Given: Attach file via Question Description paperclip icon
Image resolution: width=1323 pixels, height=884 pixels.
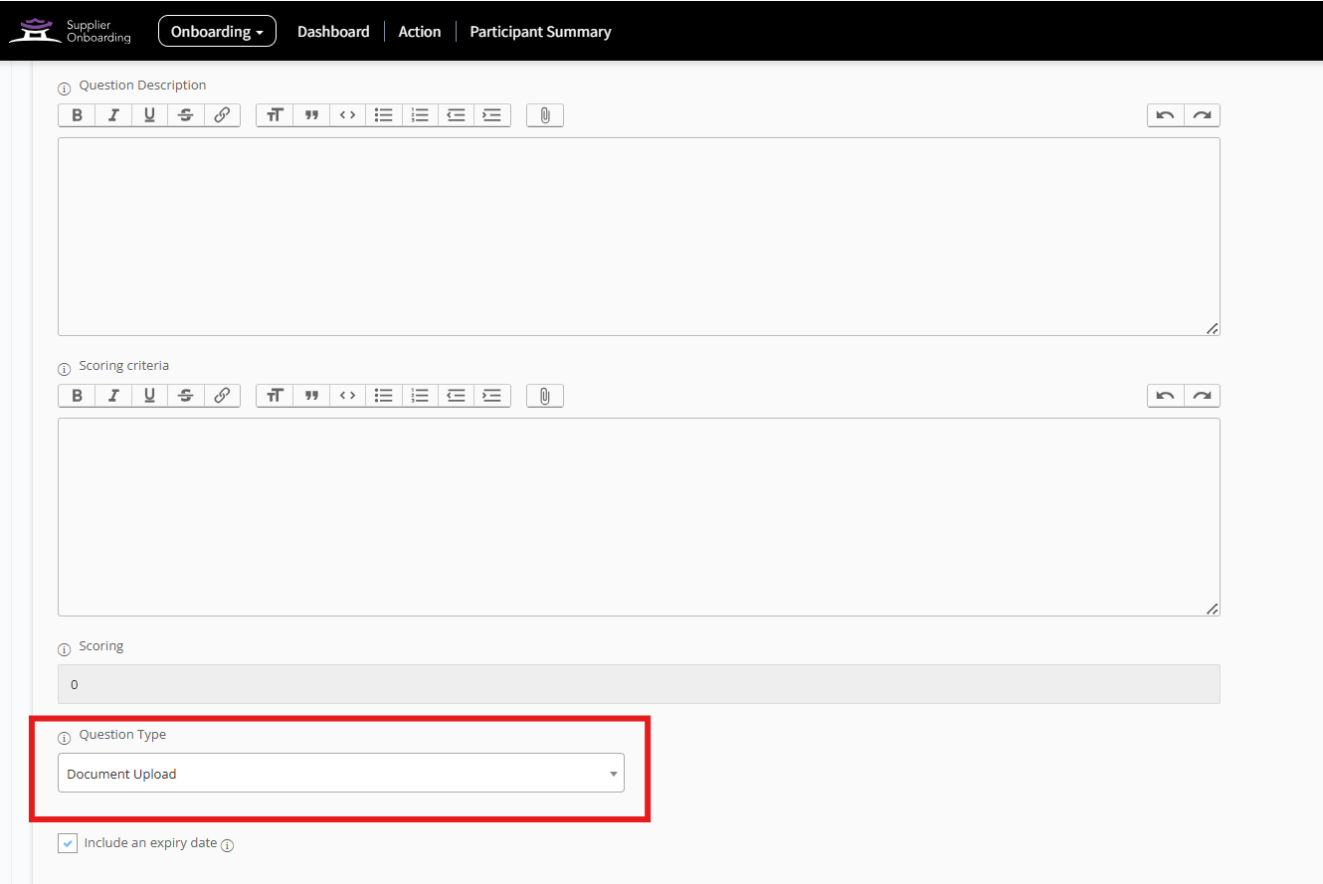Looking at the screenshot, I should coord(545,115).
